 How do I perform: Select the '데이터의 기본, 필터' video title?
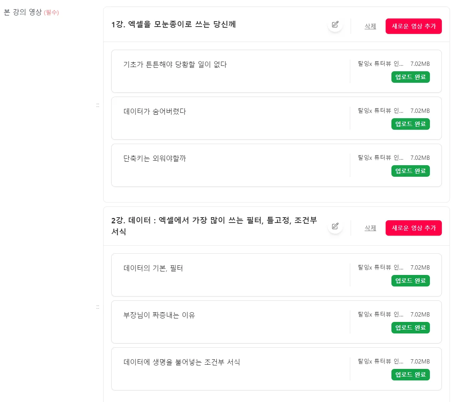coord(153,268)
